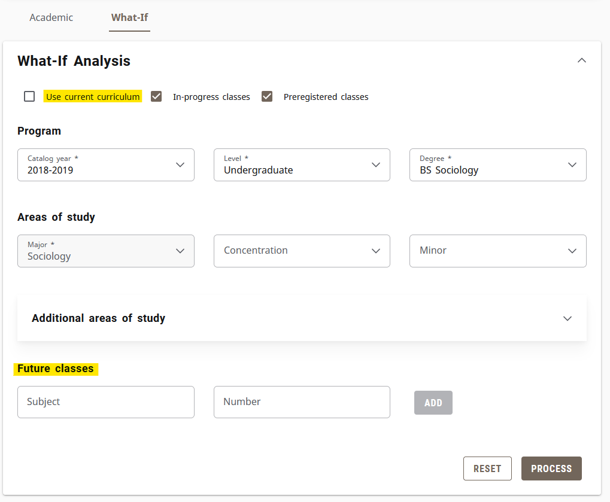This screenshot has width=610, height=502.
Task: Focus the Subject input field
Action: (x=106, y=402)
